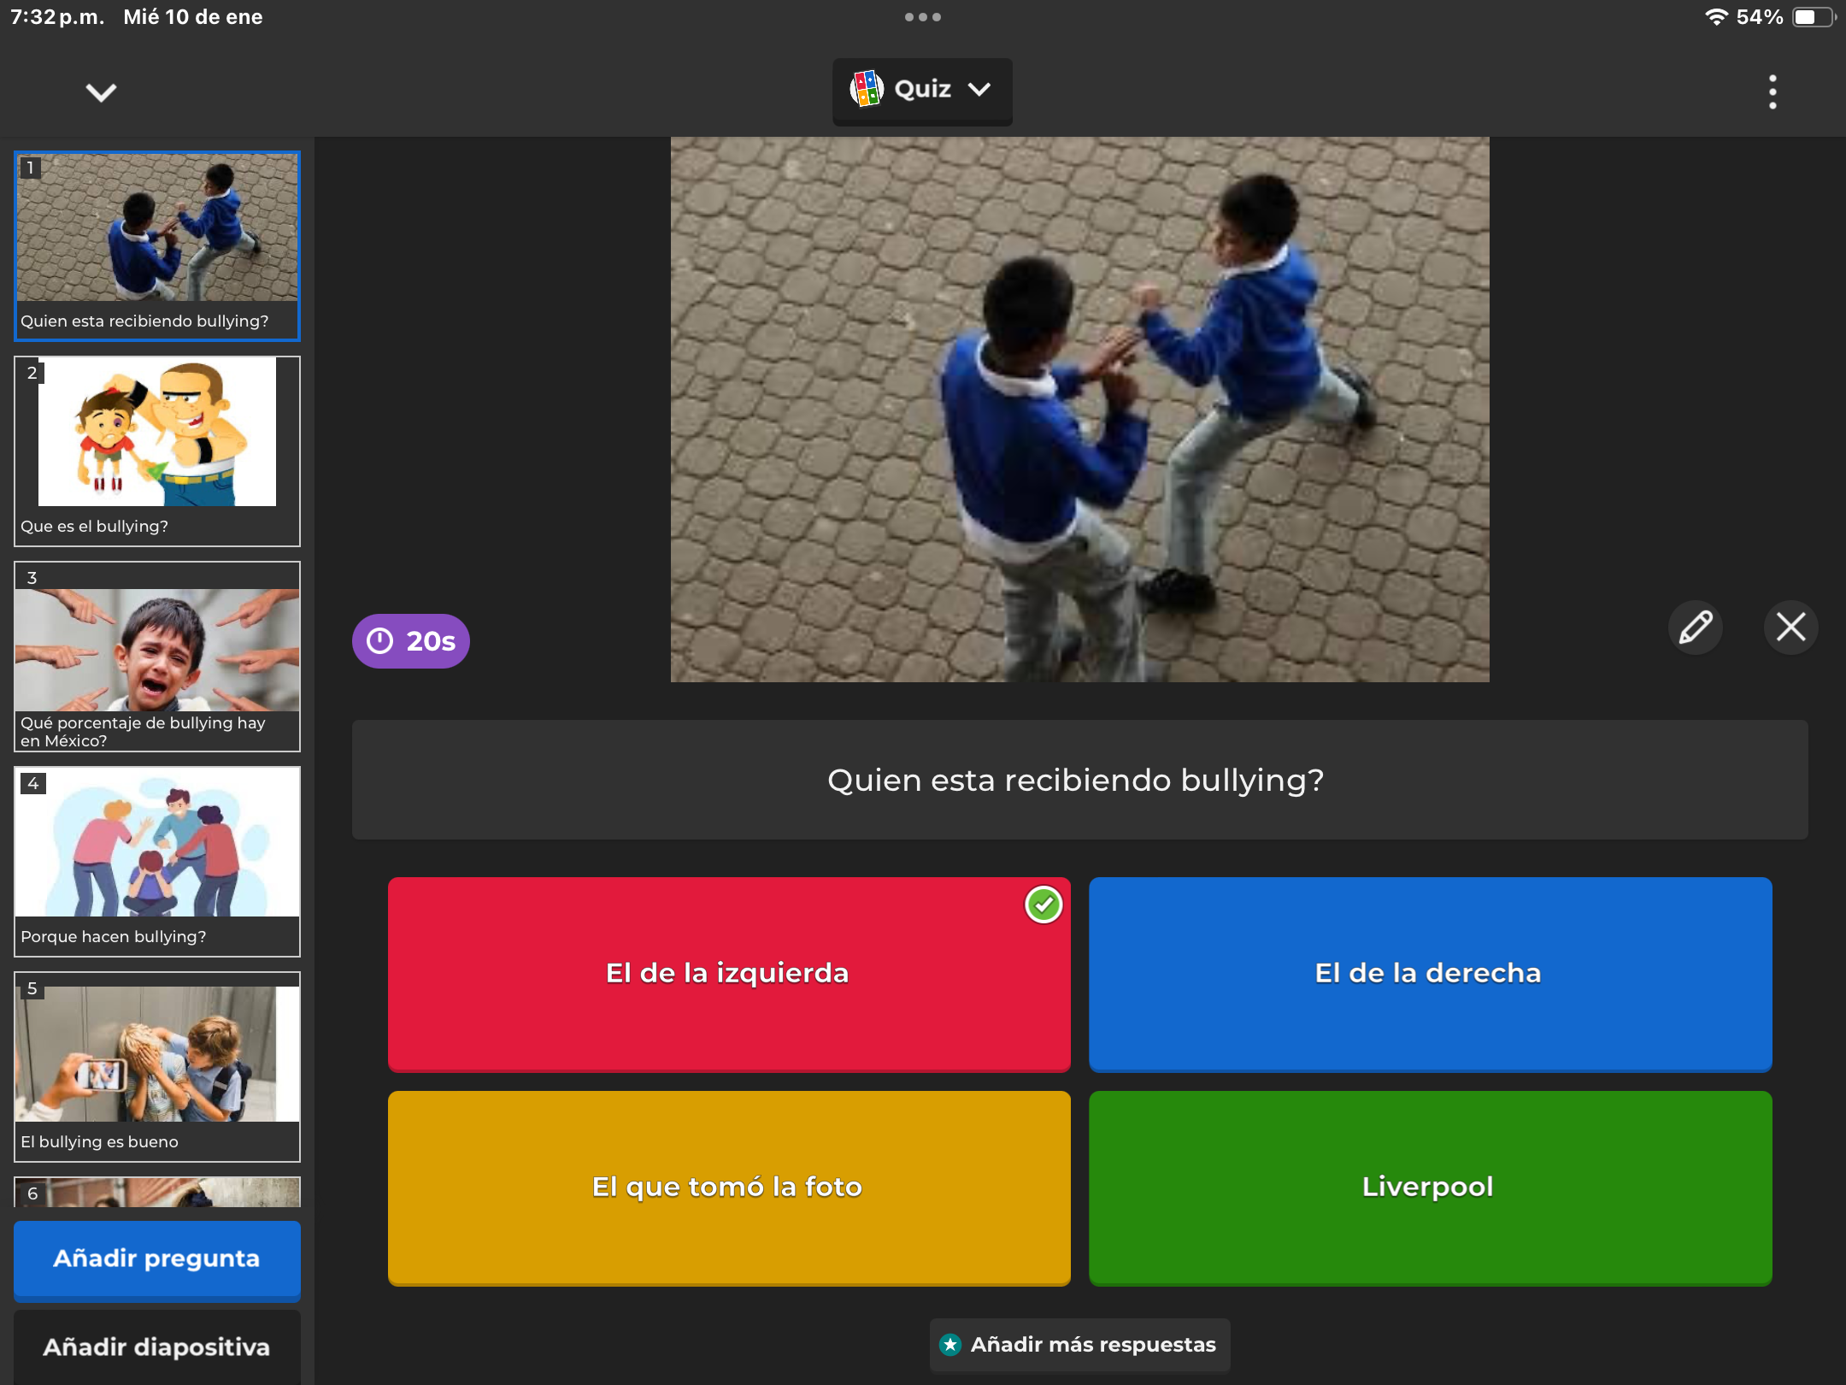
Task: Toggle the correct checkmark on El de la izquierda
Action: (1043, 905)
